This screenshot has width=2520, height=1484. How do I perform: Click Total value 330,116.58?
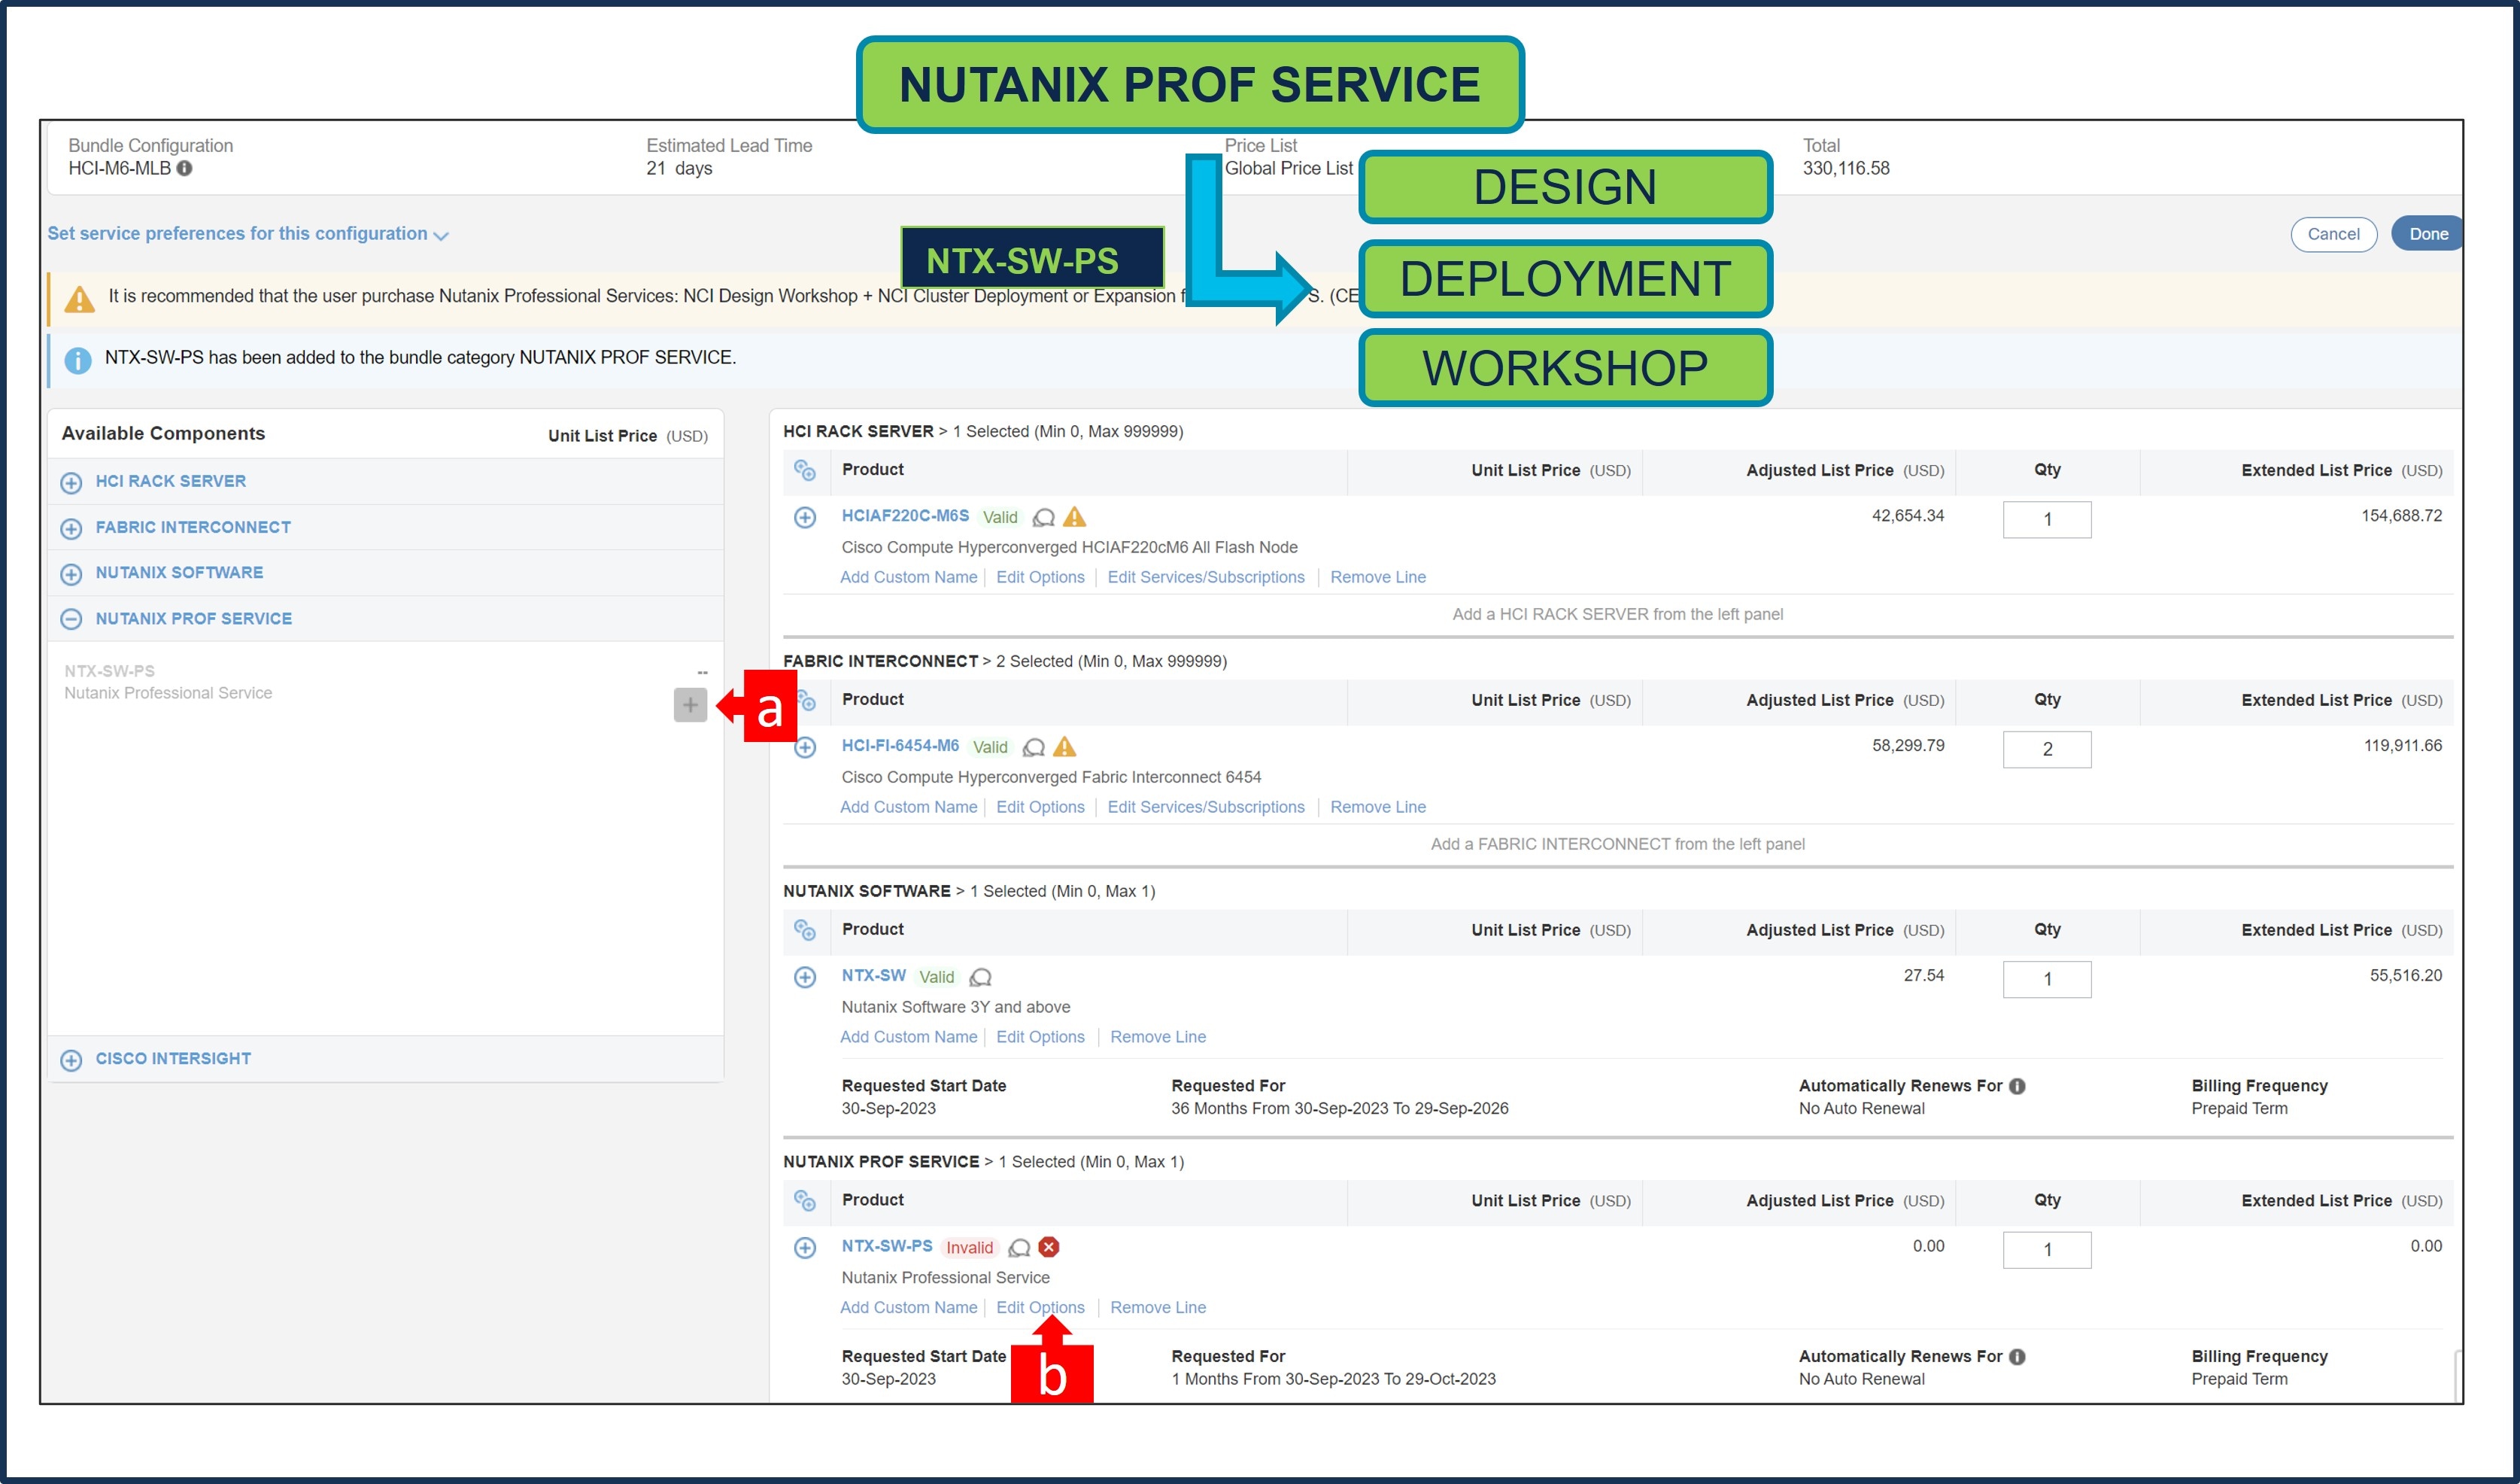(1846, 169)
